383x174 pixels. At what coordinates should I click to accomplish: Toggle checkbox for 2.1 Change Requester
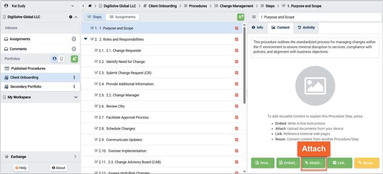[x=96, y=51]
